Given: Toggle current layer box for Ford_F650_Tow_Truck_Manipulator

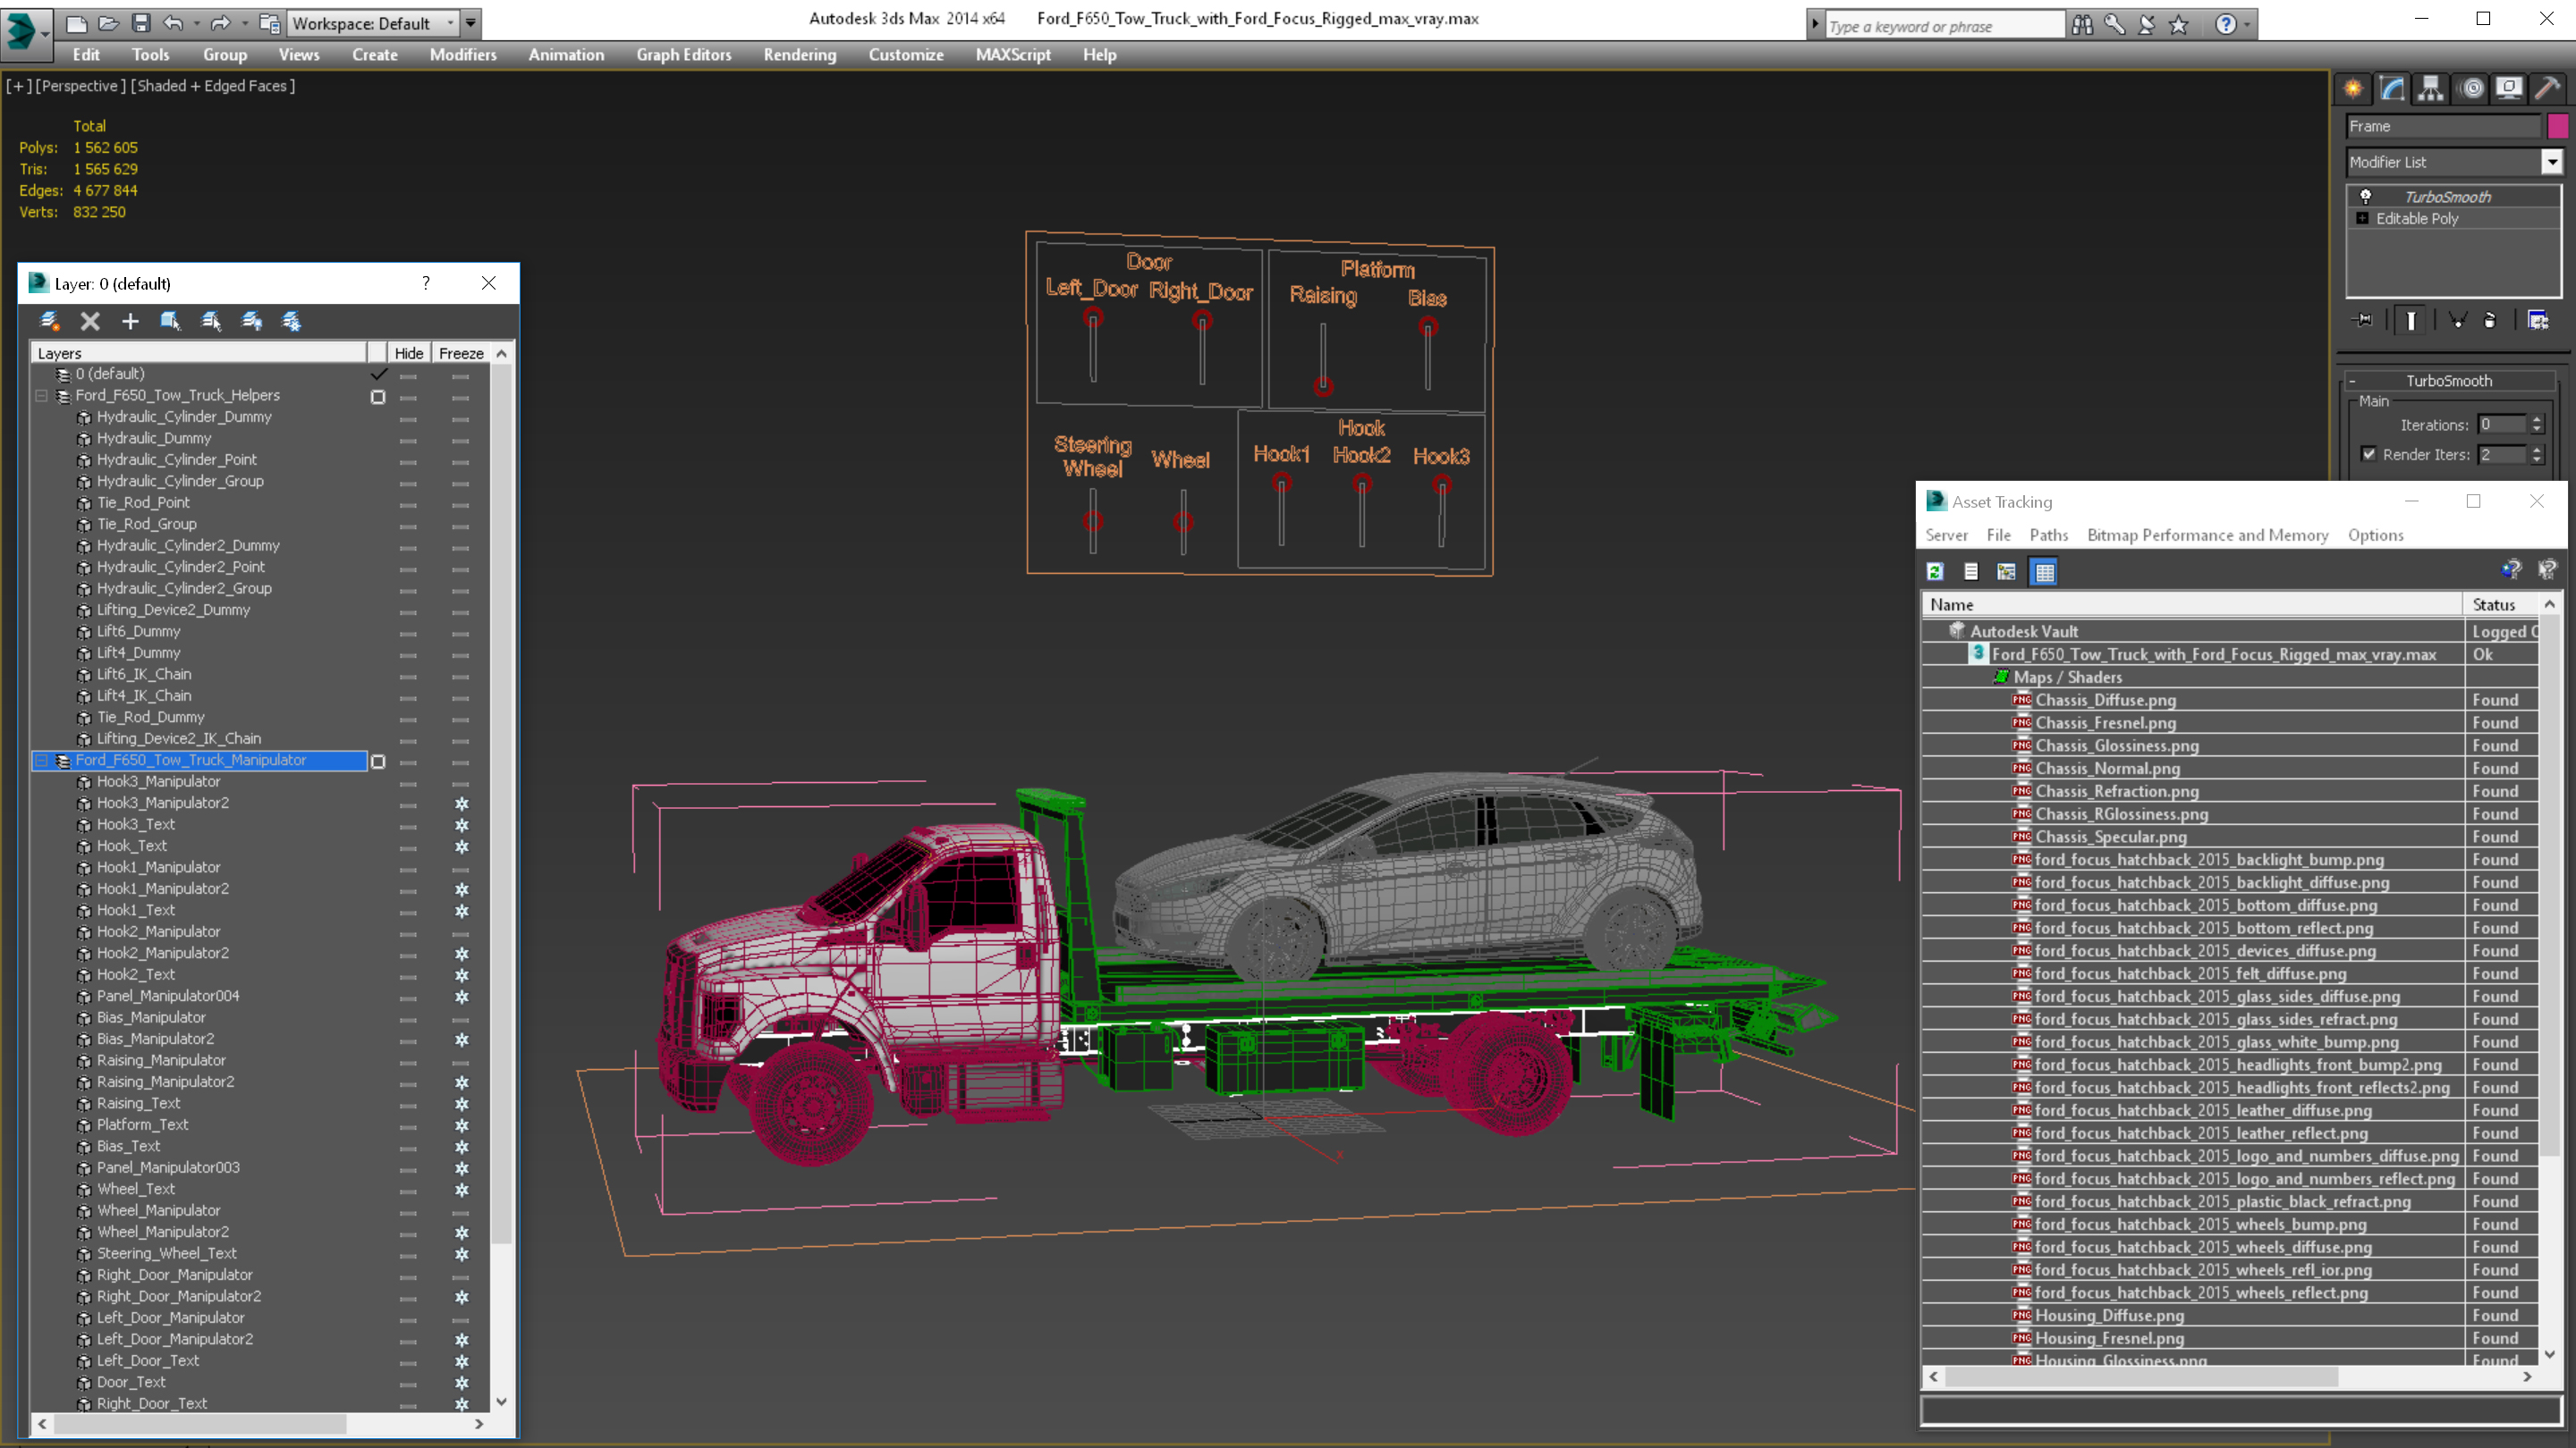Looking at the screenshot, I should click(x=378, y=762).
